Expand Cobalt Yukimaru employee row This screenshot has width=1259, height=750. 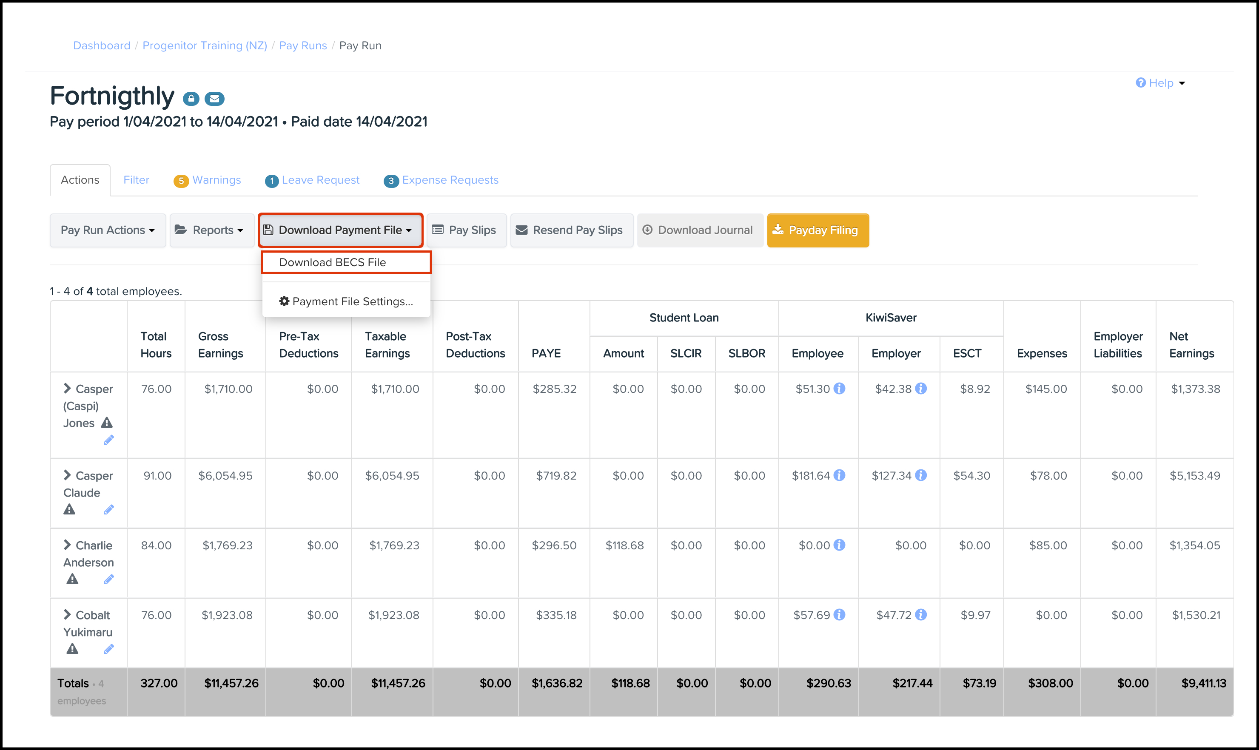point(67,614)
